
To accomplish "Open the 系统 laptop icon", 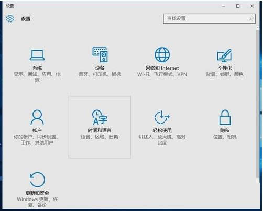I will tap(37, 55).
